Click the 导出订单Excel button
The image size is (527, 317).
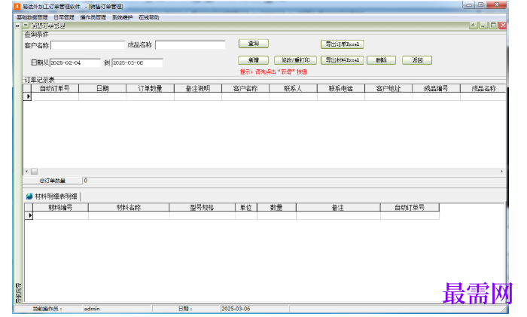(342, 44)
